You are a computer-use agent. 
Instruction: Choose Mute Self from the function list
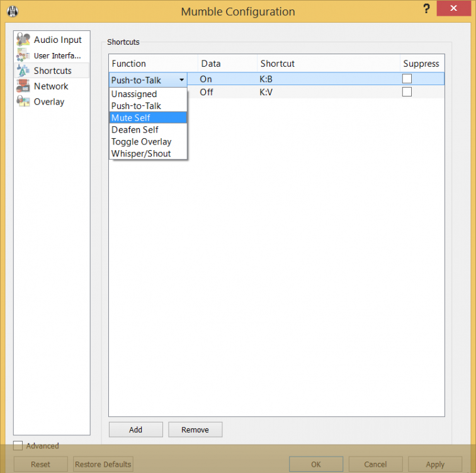coord(131,118)
